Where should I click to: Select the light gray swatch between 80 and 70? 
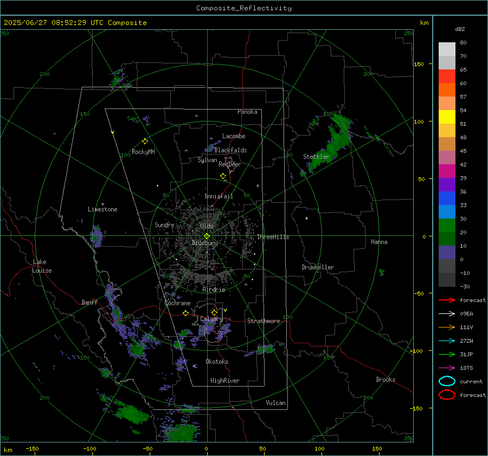pyautogui.click(x=447, y=49)
